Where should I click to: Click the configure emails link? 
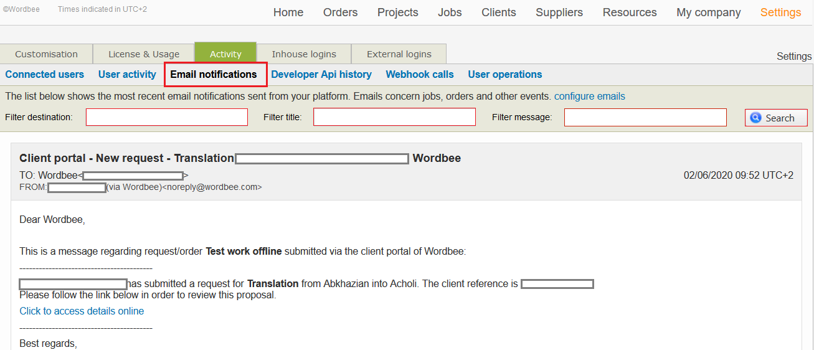coord(589,96)
